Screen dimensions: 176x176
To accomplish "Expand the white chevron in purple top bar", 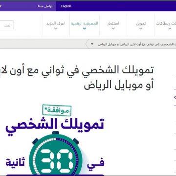I will [x=0, y=6].
